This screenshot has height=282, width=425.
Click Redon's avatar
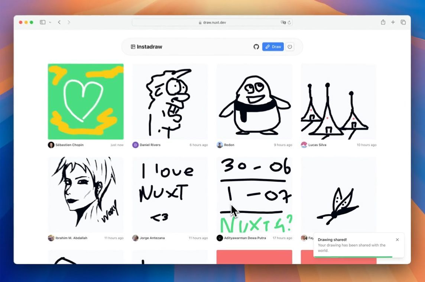tap(220, 145)
